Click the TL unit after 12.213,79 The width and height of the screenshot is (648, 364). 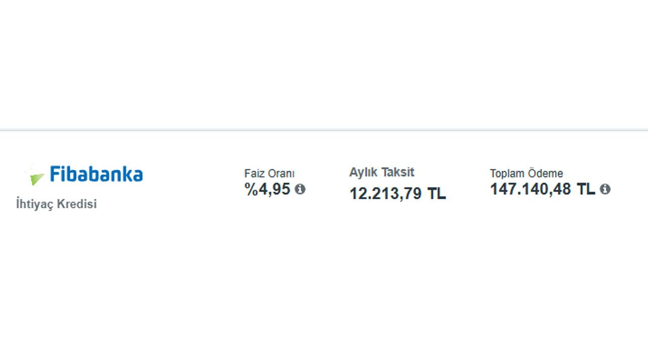pos(436,194)
